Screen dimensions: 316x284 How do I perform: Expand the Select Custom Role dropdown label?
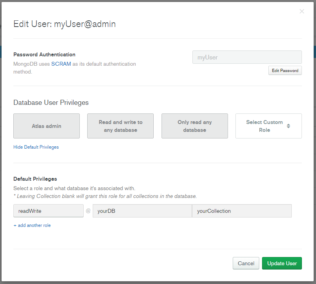264,126
